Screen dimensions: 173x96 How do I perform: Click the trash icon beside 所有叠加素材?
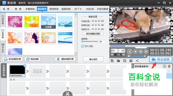169,66
